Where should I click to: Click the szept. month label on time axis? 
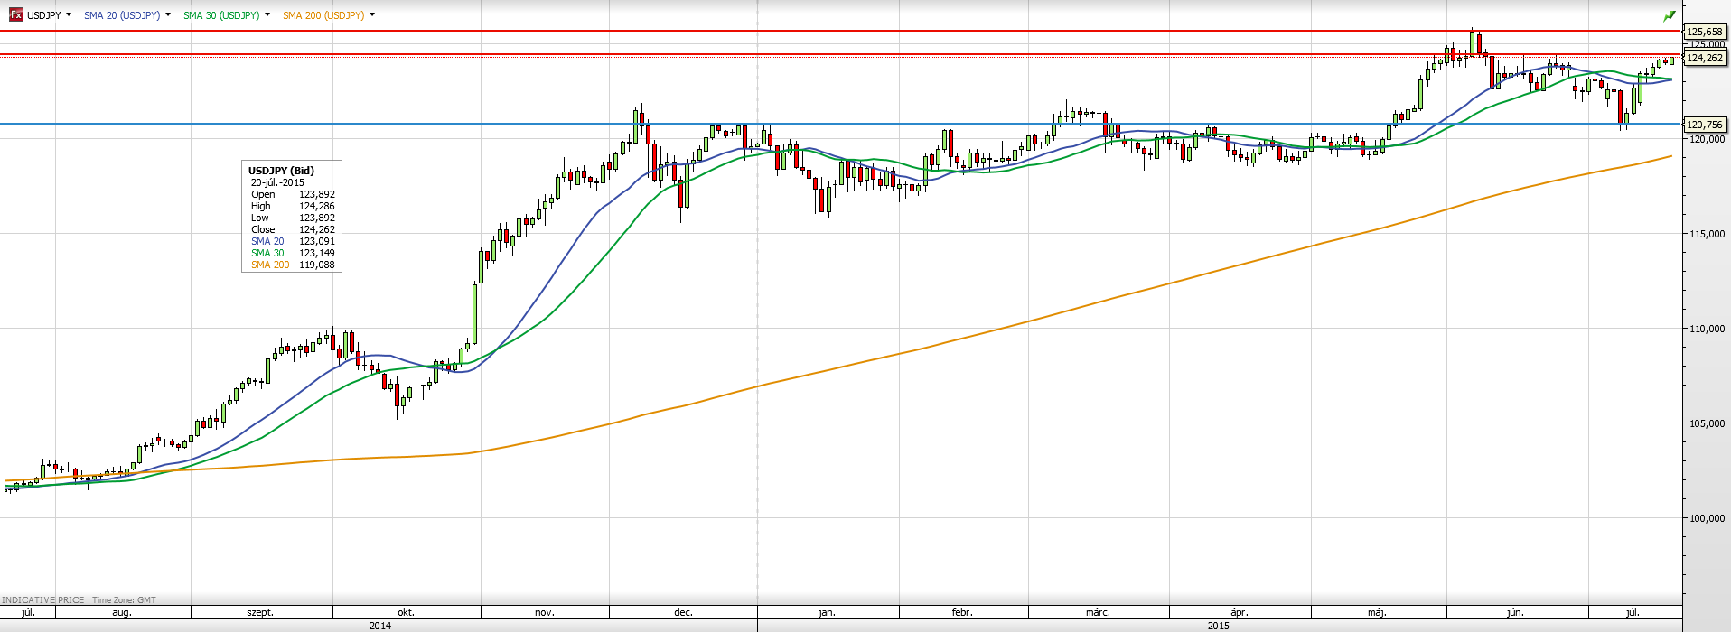point(260,612)
